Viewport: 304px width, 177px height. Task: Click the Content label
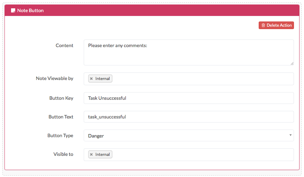tap(64, 45)
